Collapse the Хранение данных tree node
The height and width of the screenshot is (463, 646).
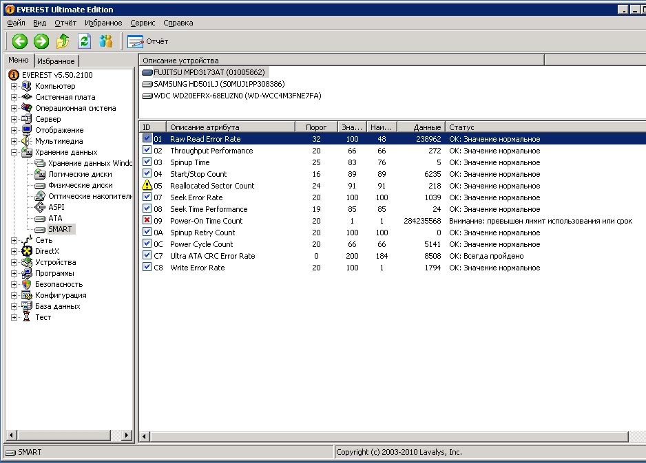point(14,152)
